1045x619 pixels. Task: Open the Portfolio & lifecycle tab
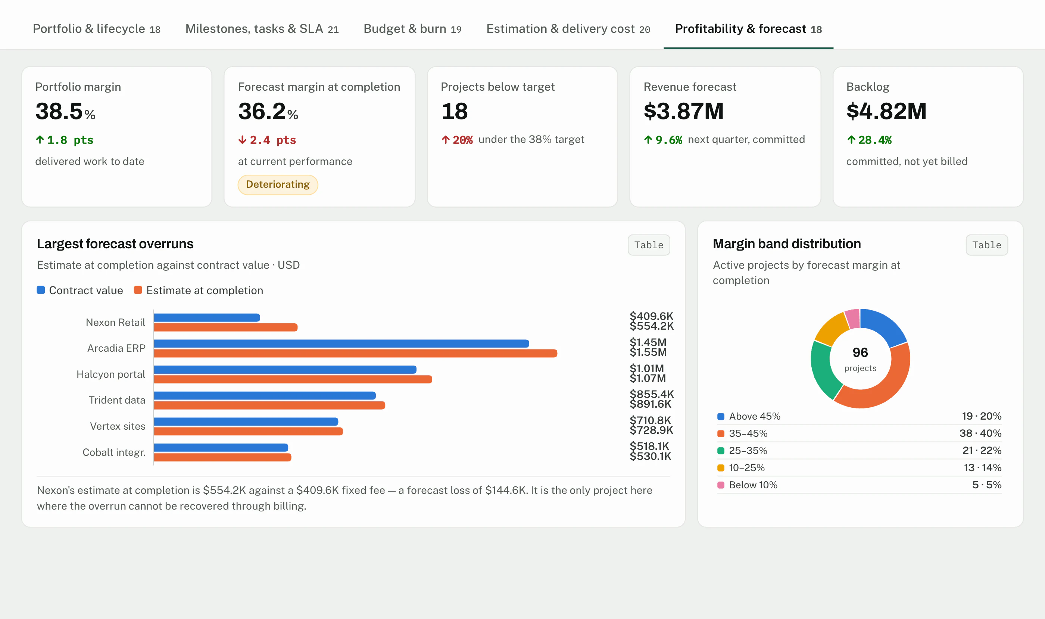pyautogui.click(x=96, y=29)
